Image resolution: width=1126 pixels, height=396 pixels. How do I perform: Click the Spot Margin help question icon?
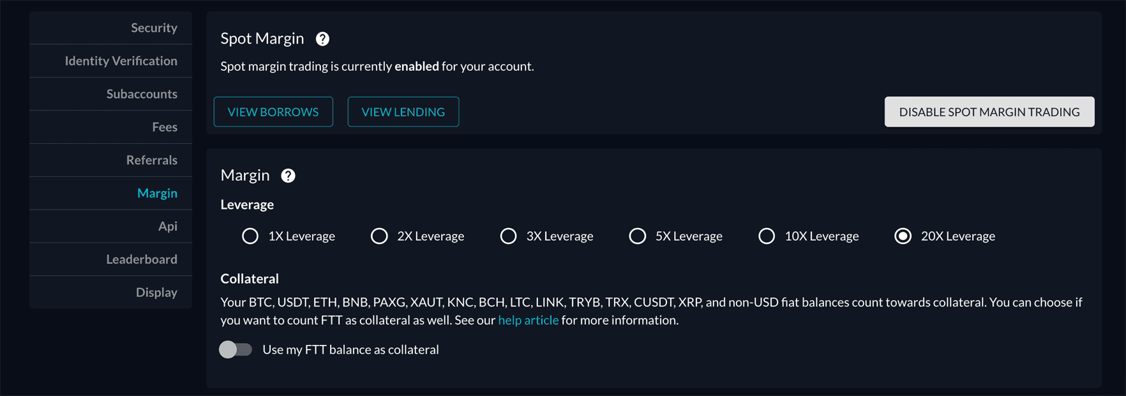[322, 39]
